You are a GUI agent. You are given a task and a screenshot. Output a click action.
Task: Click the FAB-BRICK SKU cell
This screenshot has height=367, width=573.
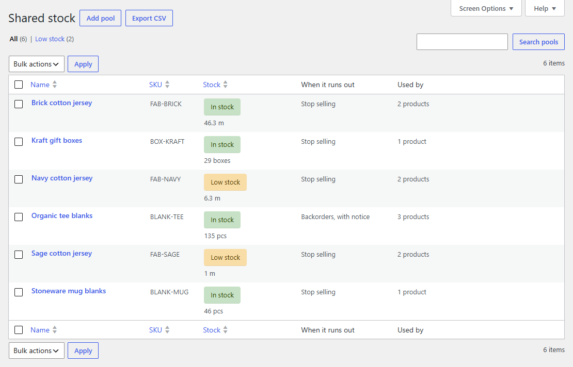click(x=166, y=104)
